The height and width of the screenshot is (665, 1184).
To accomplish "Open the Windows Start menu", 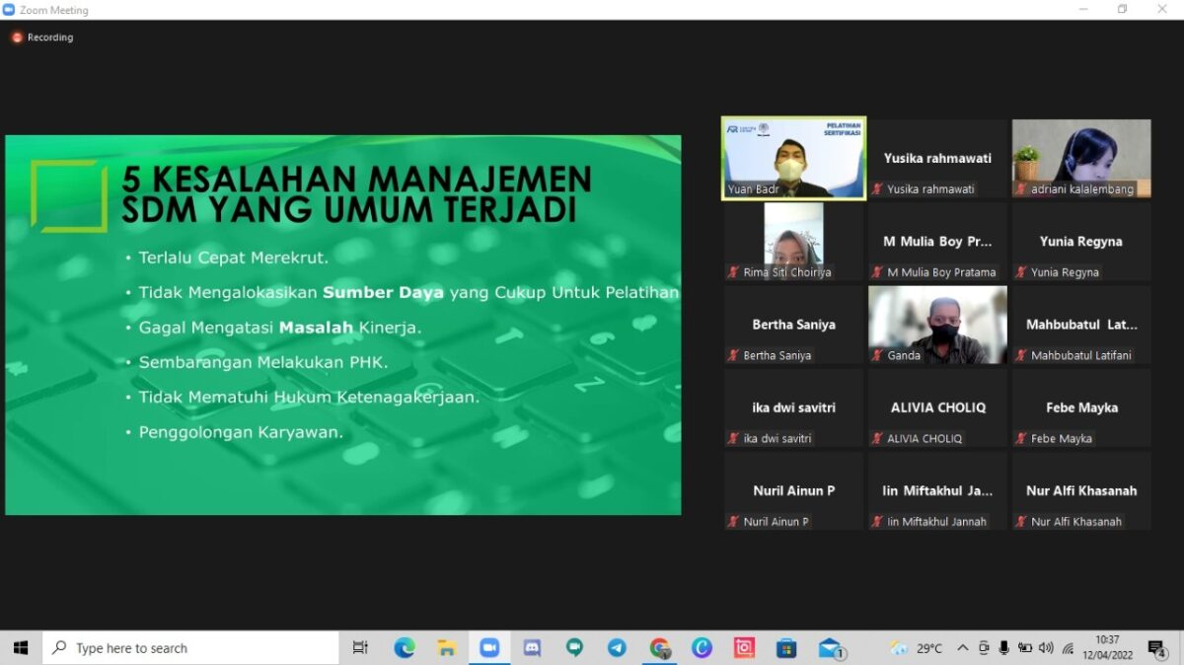I will point(20,648).
